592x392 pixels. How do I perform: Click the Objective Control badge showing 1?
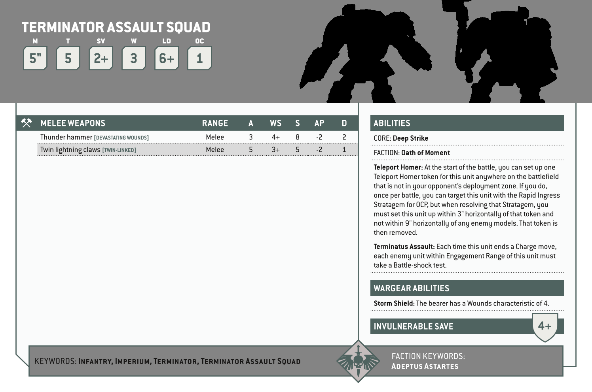pyautogui.click(x=200, y=58)
